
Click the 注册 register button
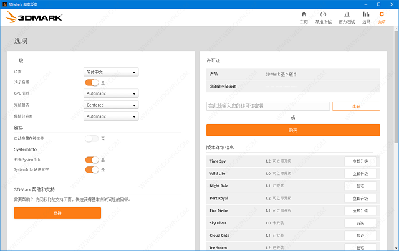356,106
